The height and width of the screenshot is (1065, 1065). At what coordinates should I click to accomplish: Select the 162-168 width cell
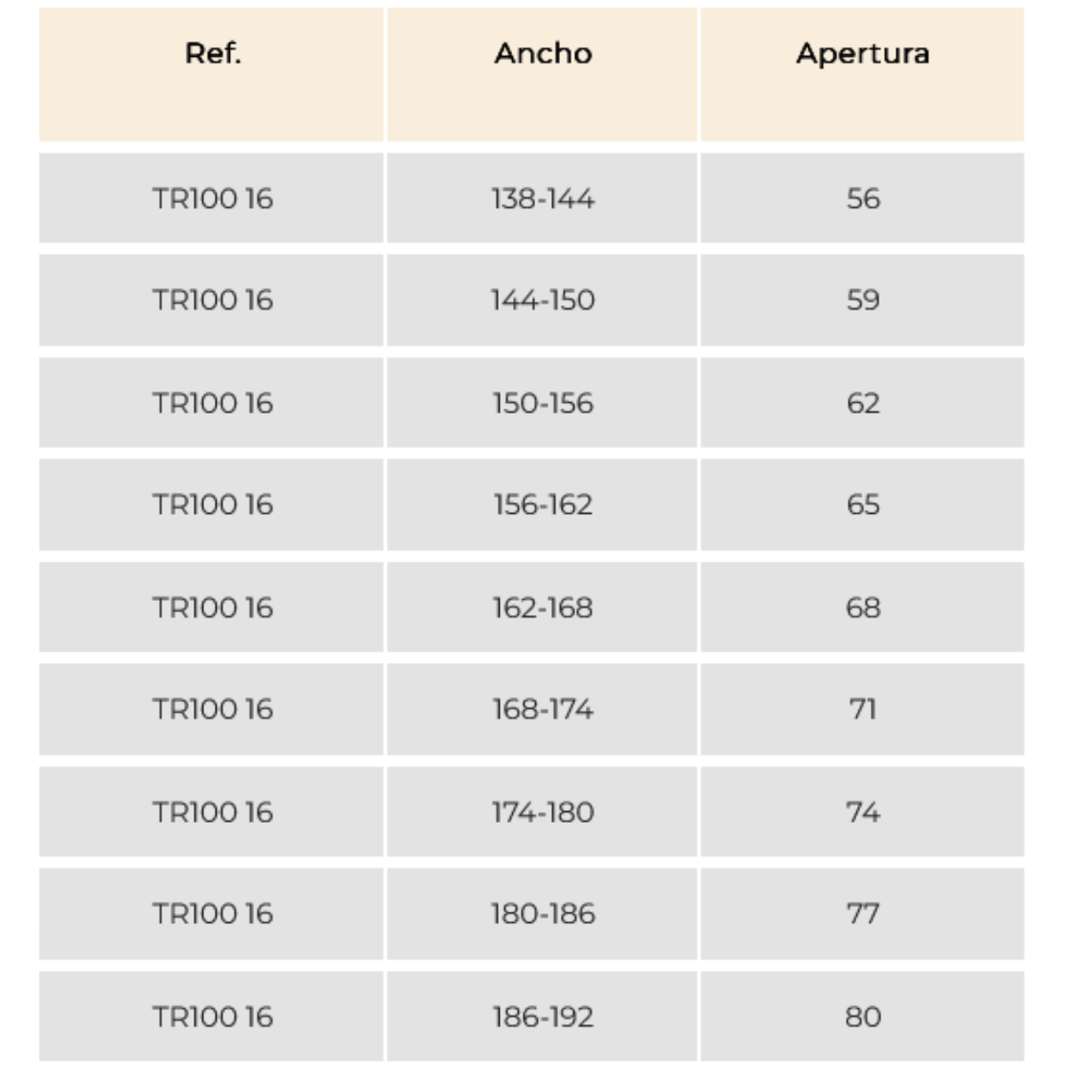coord(542,607)
